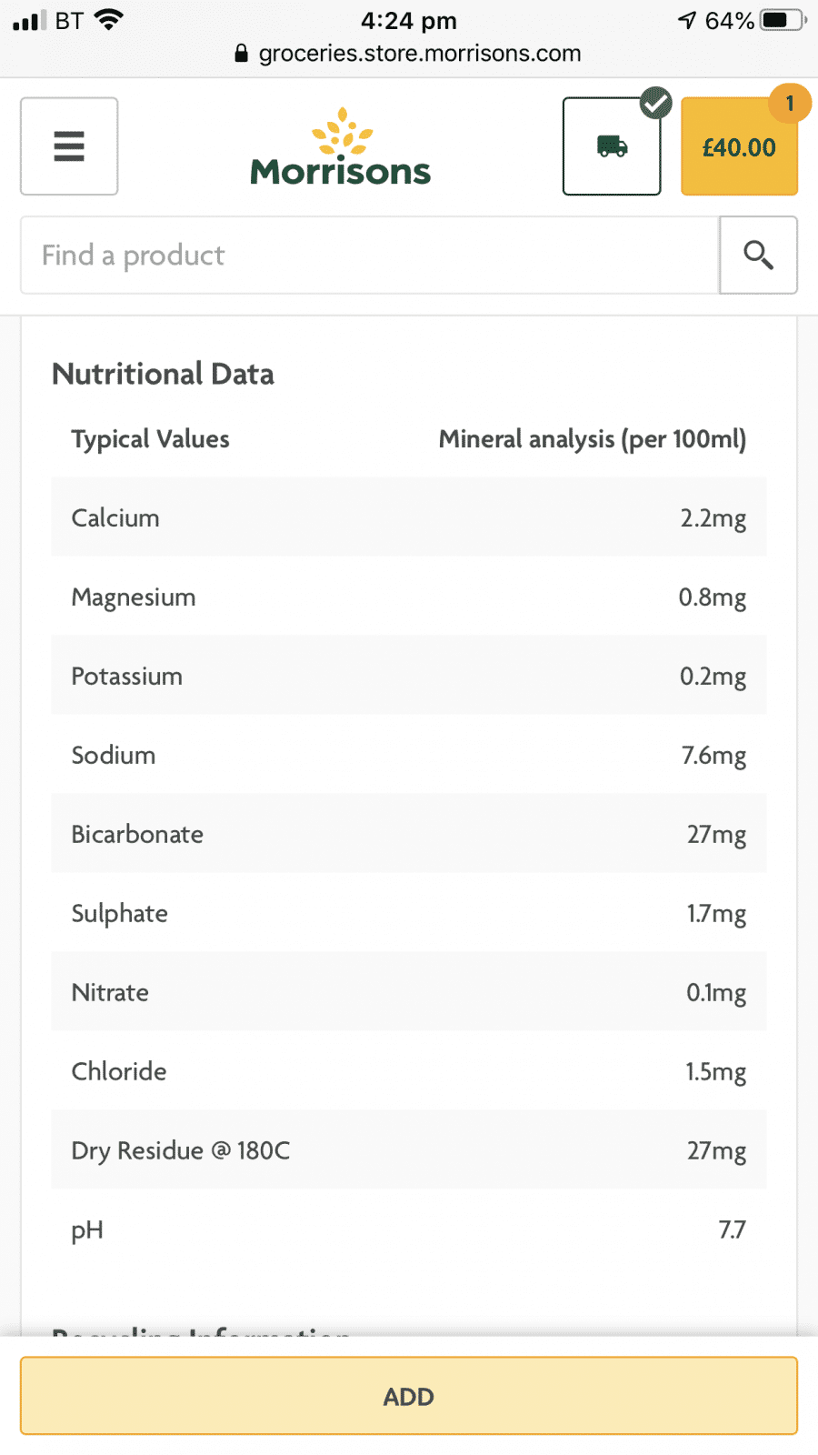Tap the basket item count badge
This screenshot has width=818, height=1455.
point(789,104)
